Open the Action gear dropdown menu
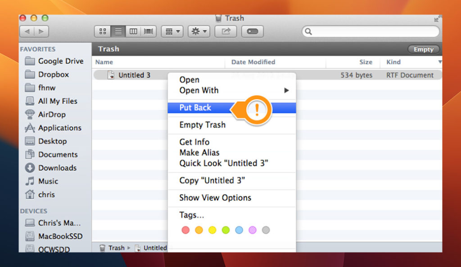 [x=199, y=31]
